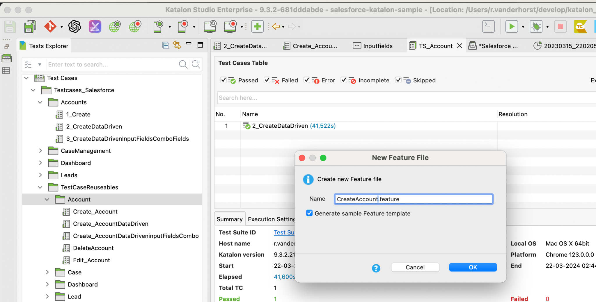Select the Summary tab
The width and height of the screenshot is (596, 302).
point(230,219)
